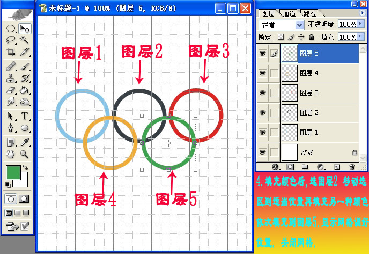Select the History Brush tool
This screenshot has width=369, height=254.
(25, 78)
